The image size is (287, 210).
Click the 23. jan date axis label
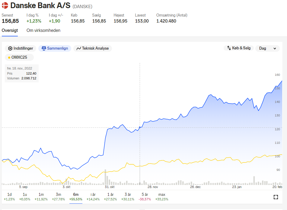point(237,187)
